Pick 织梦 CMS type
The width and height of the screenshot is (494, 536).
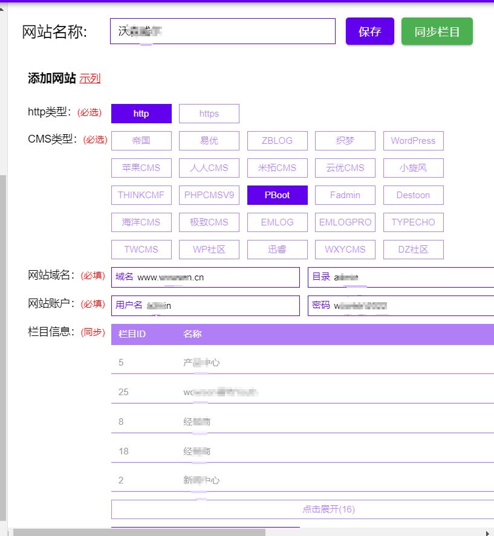345,141
